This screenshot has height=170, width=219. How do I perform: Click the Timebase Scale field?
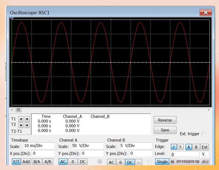(38, 146)
